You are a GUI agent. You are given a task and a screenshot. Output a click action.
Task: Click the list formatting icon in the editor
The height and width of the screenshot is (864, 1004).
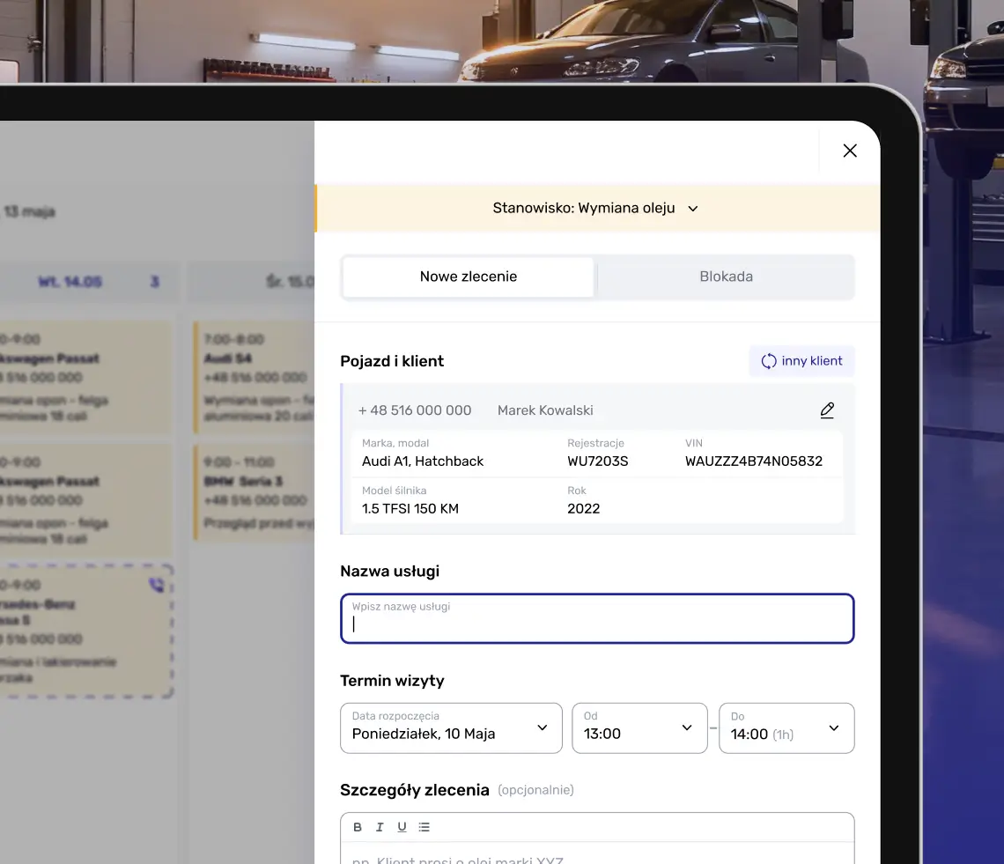[424, 826]
